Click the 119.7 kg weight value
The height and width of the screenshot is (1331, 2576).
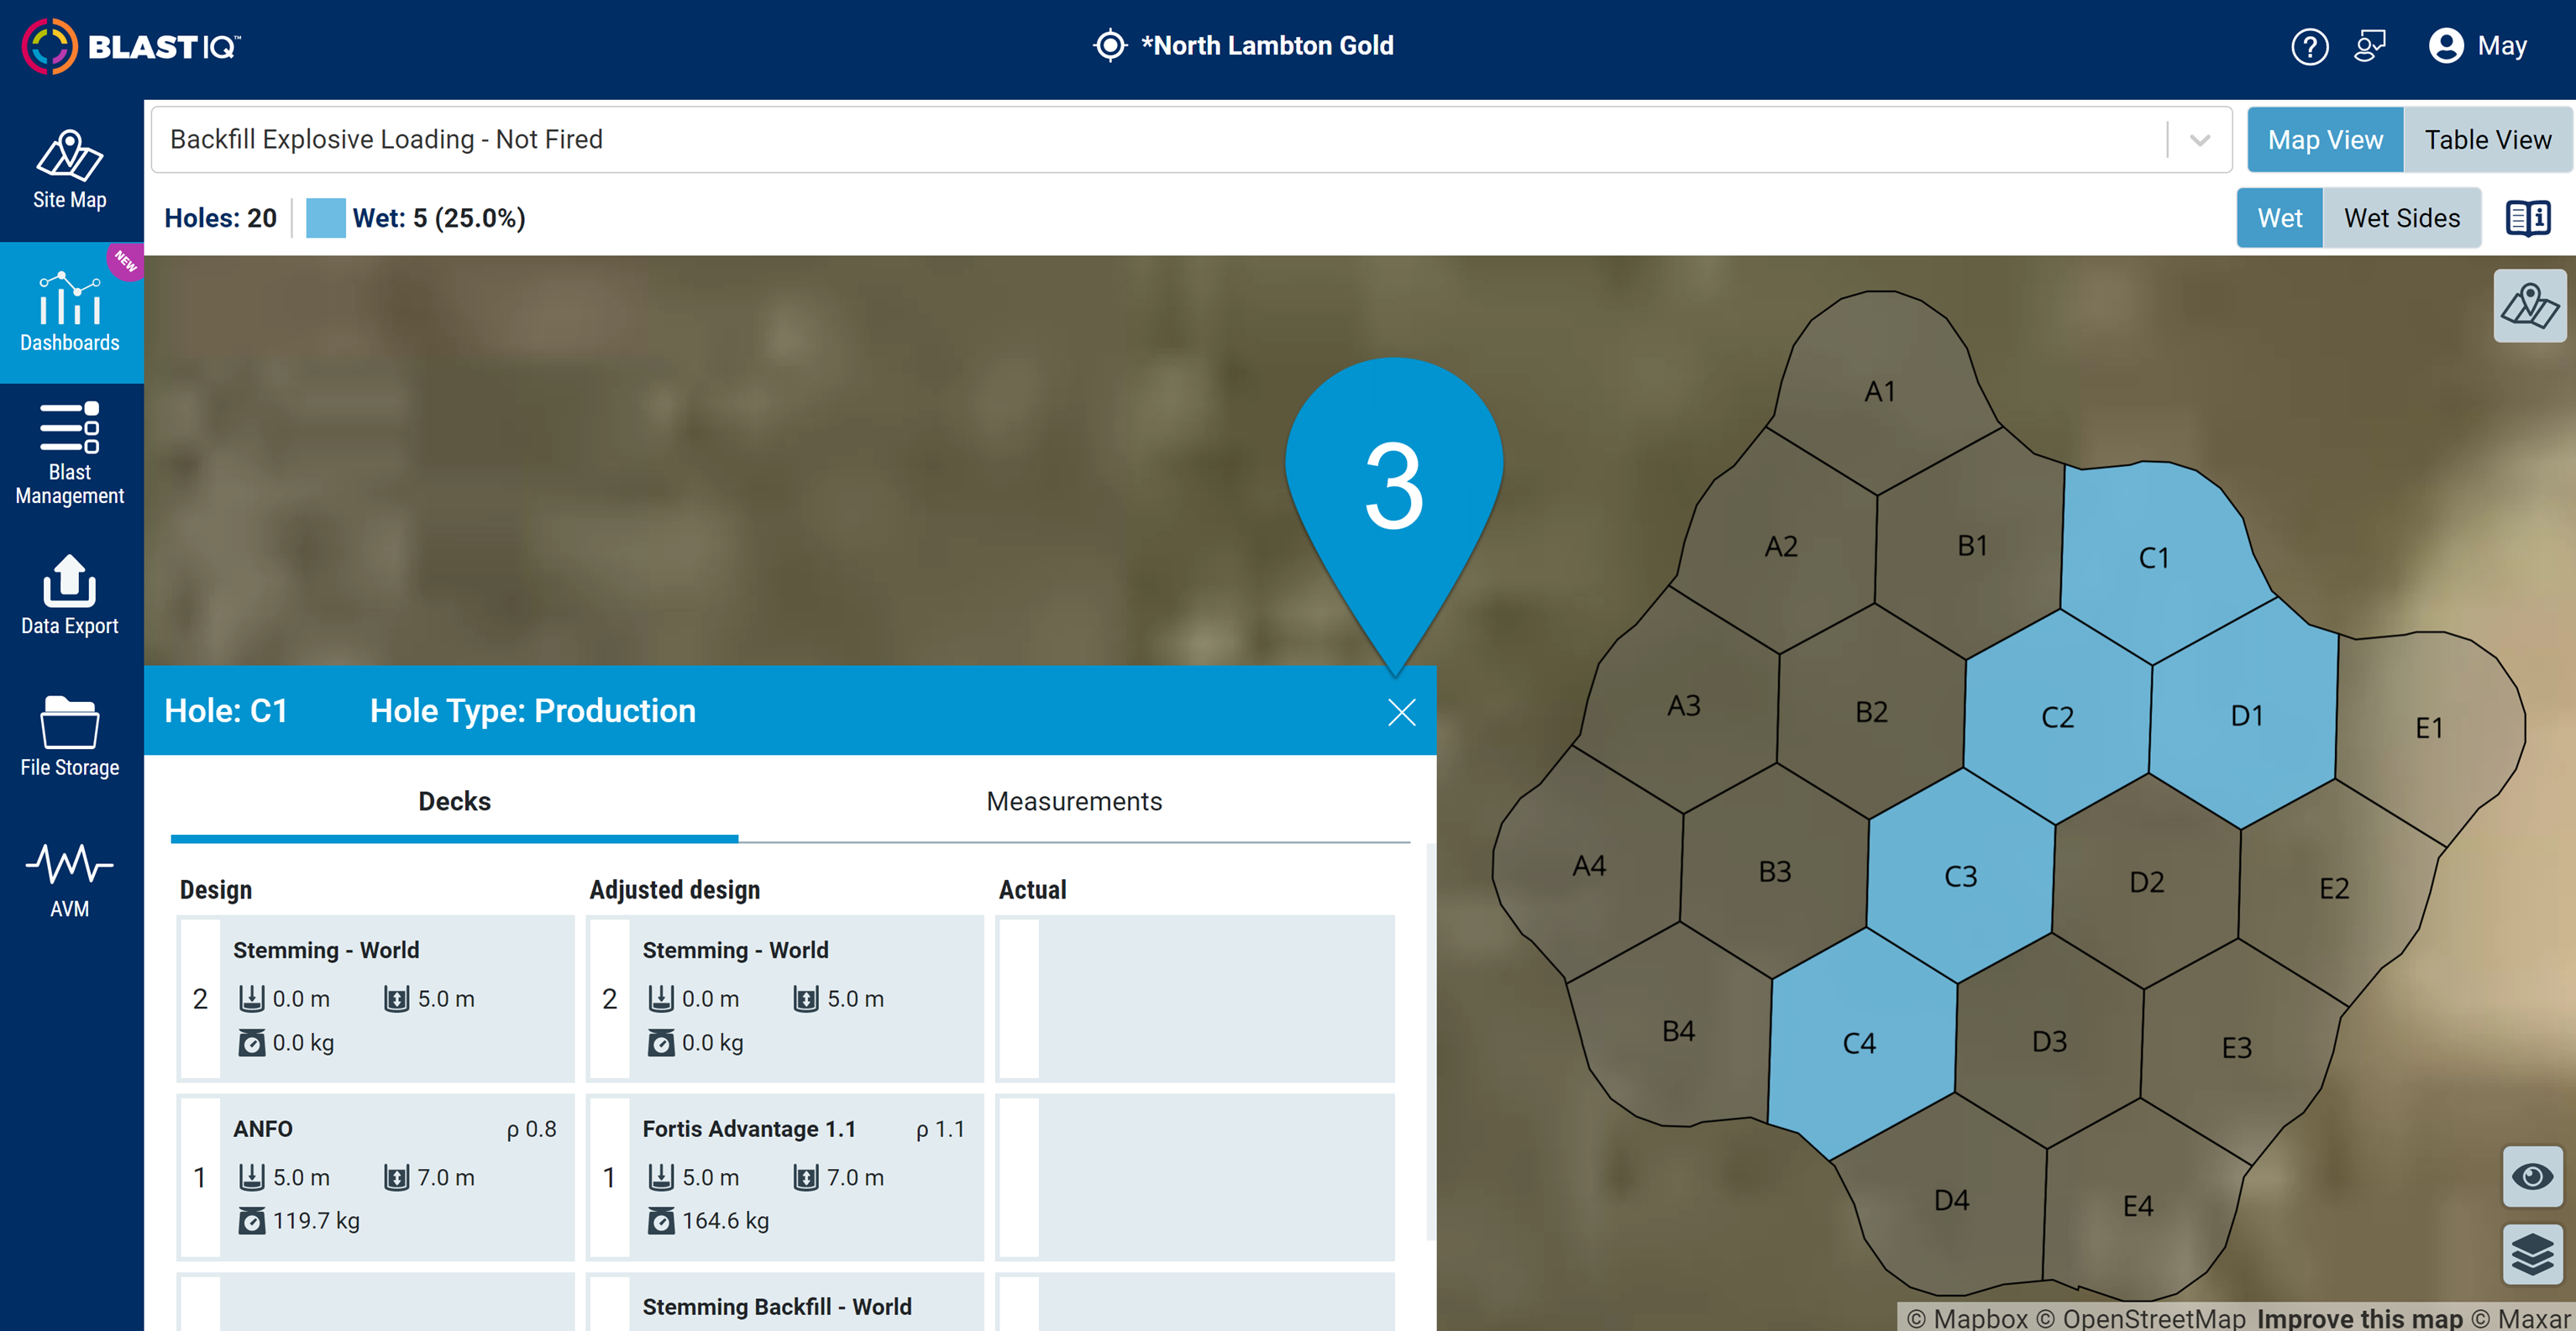[x=316, y=1221]
